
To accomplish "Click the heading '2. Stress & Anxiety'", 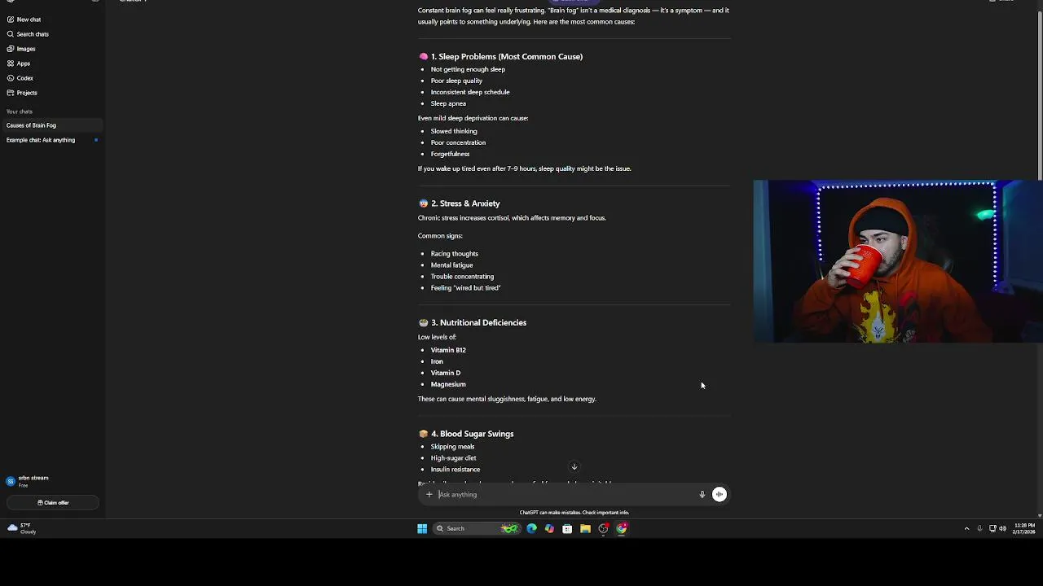I will coord(465,203).
